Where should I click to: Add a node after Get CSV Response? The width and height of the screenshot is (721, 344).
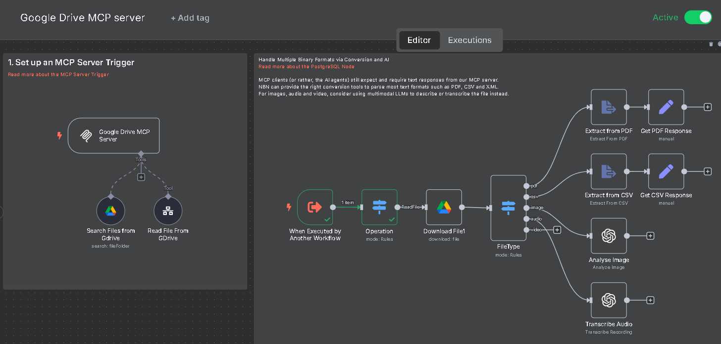[x=708, y=171]
